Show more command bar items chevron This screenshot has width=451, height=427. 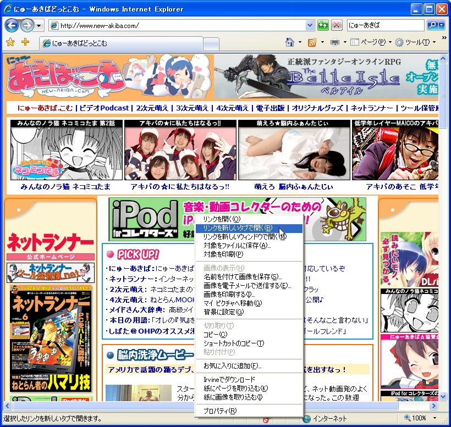(444, 37)
